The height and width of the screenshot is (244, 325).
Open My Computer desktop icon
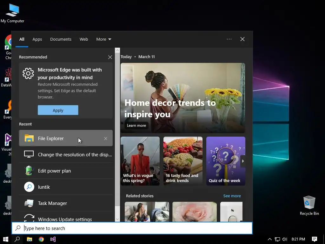tap(12, 13)
